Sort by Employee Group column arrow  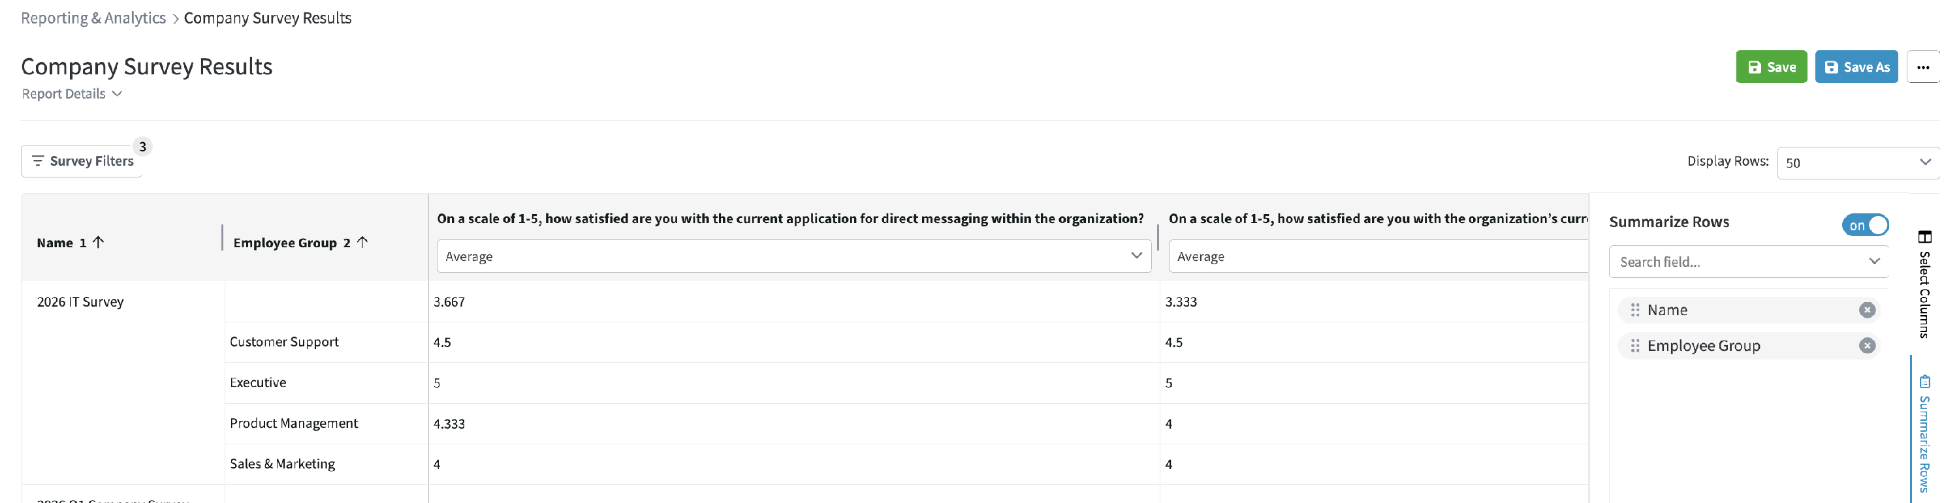(x=362, y=243)
